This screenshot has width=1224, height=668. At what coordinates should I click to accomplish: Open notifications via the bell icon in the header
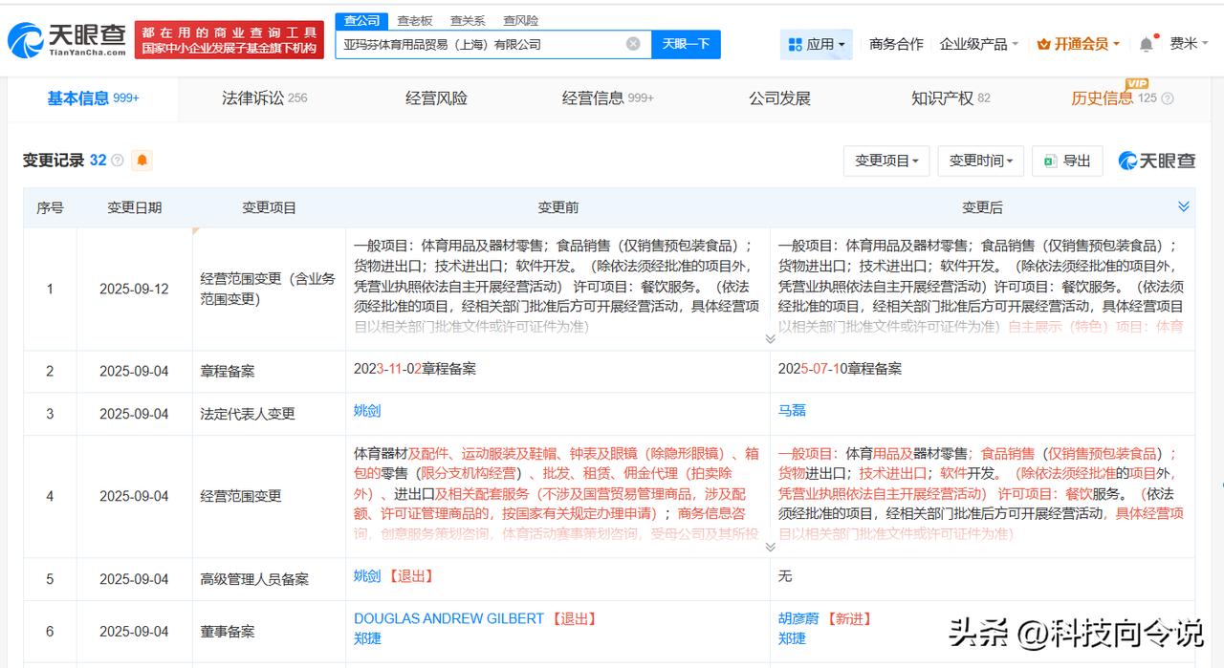click(x=1146, y=44)
